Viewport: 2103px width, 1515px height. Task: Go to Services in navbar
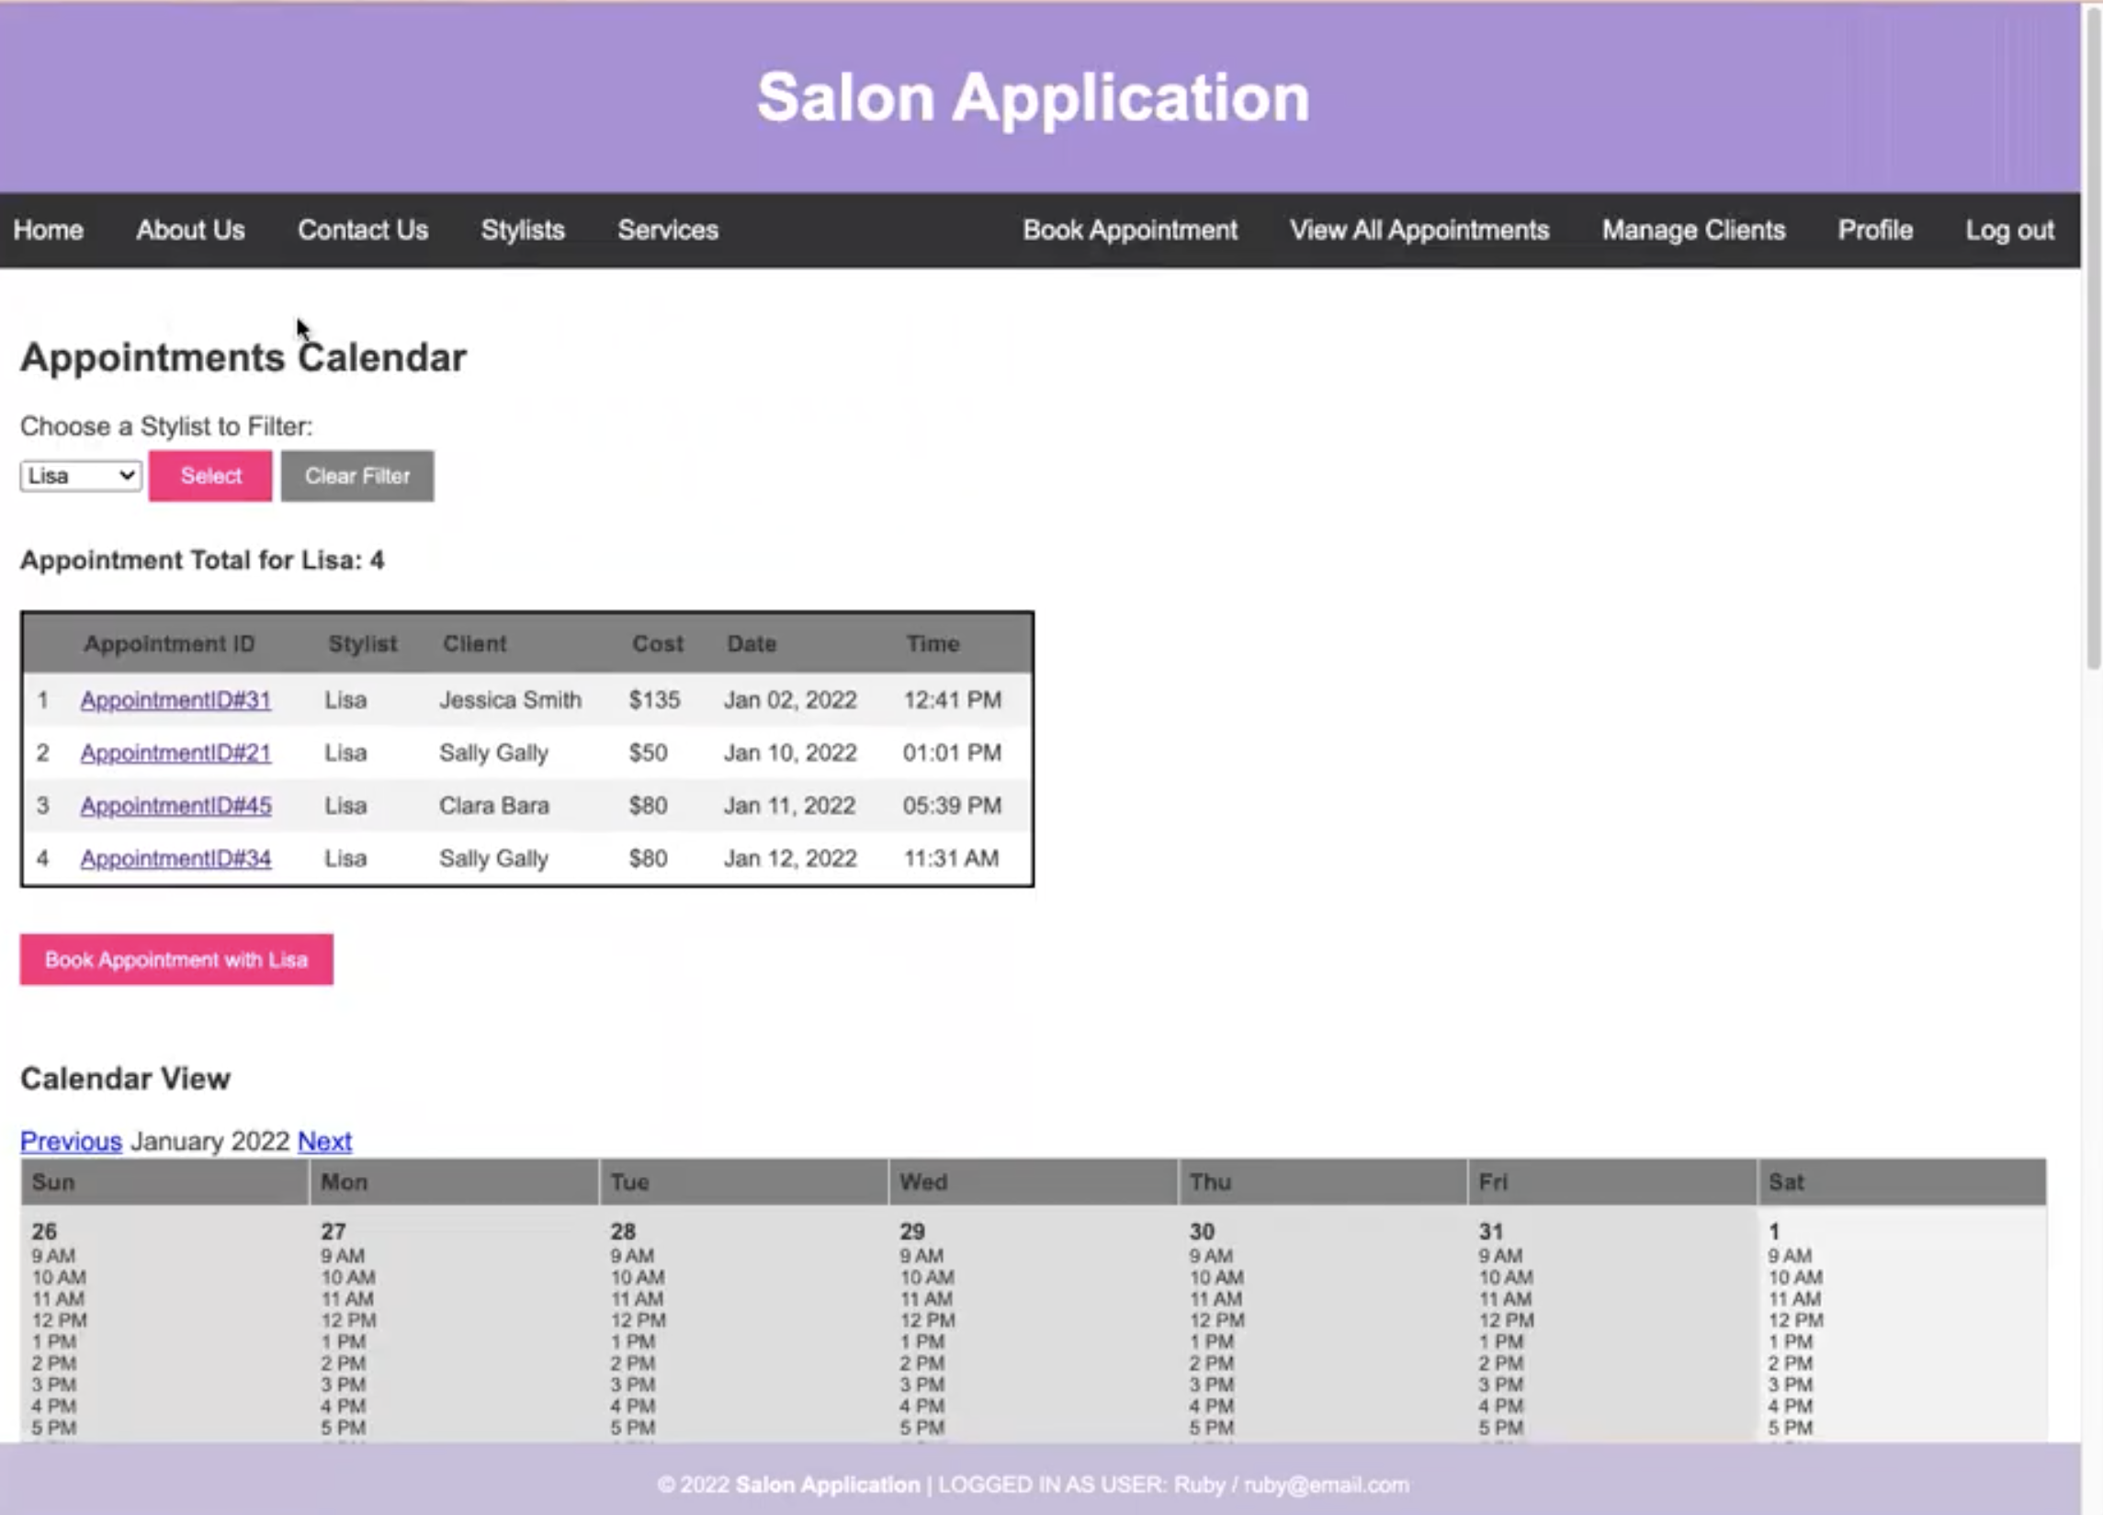[x=668, y=230]
